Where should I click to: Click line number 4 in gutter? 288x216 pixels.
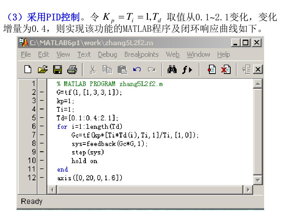point(34,109)
